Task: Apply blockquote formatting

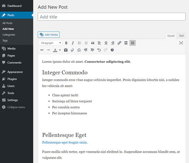Action: [93, 43]
